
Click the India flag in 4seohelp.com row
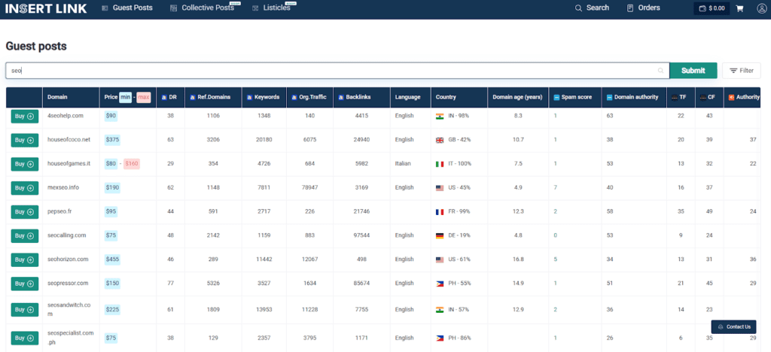pyautogui.click(x=440, y=116)
